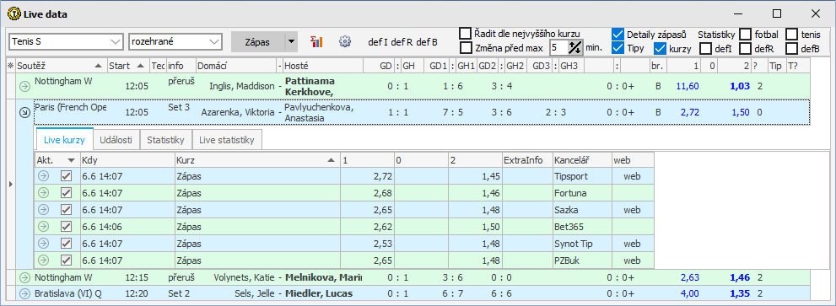Collapse the Azarenka, Viktoria row arrow icon

pos(24,113)
